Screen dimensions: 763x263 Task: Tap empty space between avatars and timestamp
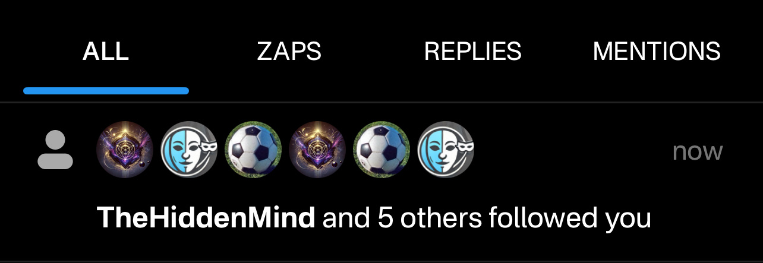(x=573, y=151)
